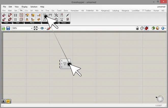Expand the Field panel with its plus
Viewport: 168px width, 108px height.
(11, 23)
